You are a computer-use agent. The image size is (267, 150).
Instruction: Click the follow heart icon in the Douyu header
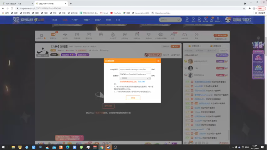click(193, 20)
